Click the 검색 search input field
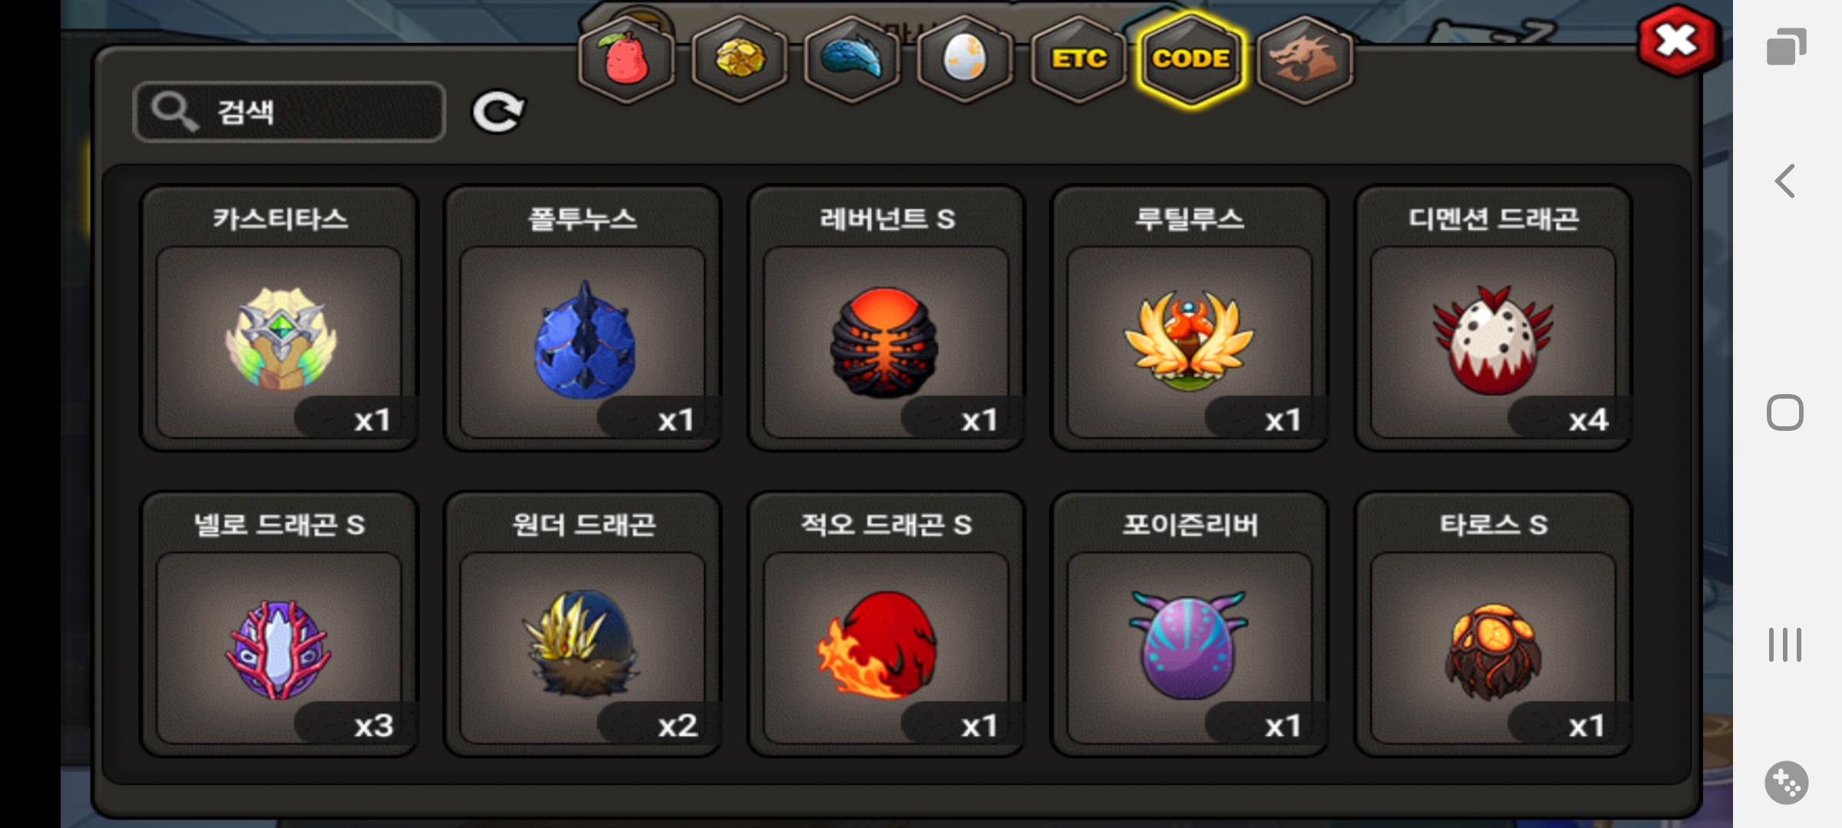Image resolution: width=1842 pixels, height=828 pixels. click(x=289, y=112)
